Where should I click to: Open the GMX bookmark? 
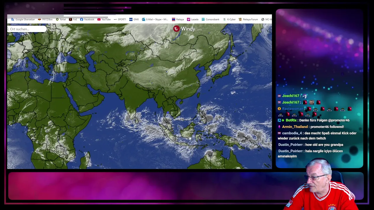[134, 20]
